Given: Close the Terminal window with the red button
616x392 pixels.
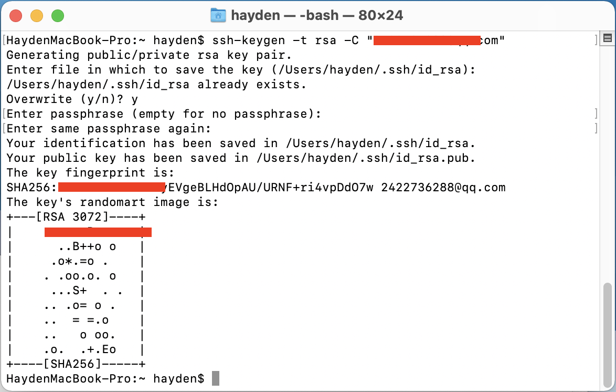Looking at the screenshot, I should pos(16,16).
